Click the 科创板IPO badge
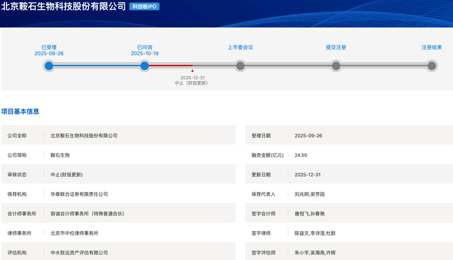The width and height of the screenshot is (453, 260). pos(144,6)
